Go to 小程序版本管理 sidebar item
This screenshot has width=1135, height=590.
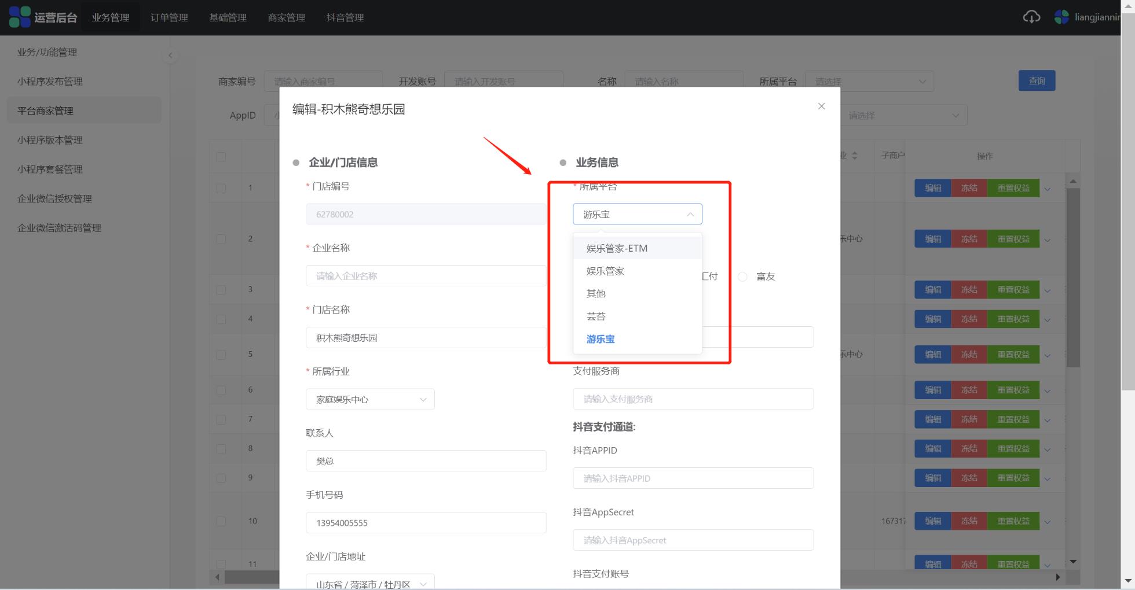[x=84, y=140]
